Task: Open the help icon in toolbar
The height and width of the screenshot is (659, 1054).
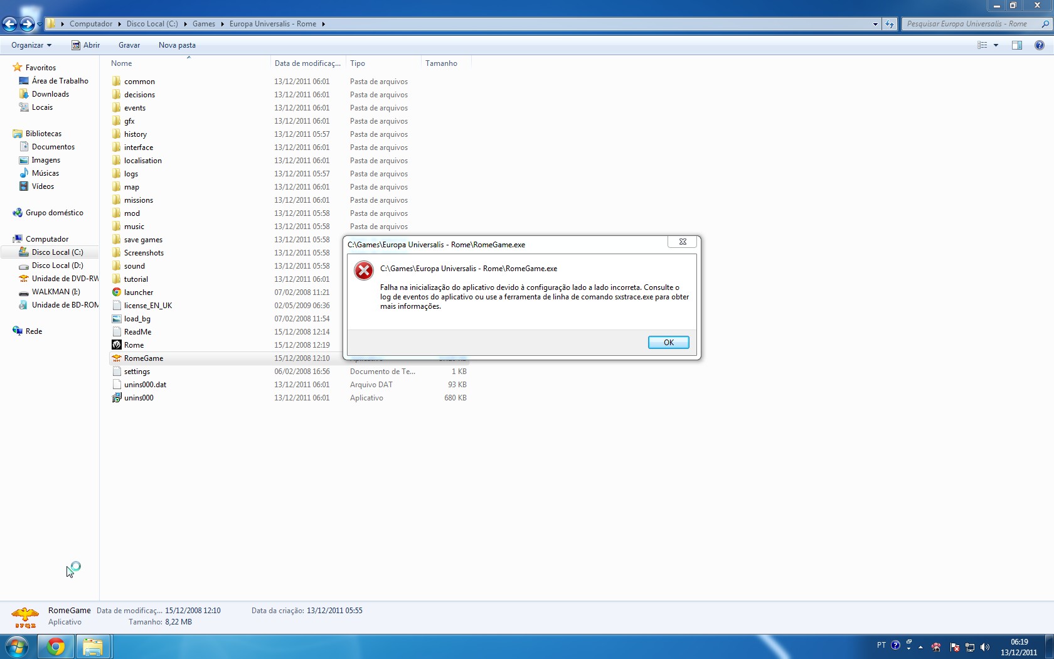Action: (x=1040, y=45)
